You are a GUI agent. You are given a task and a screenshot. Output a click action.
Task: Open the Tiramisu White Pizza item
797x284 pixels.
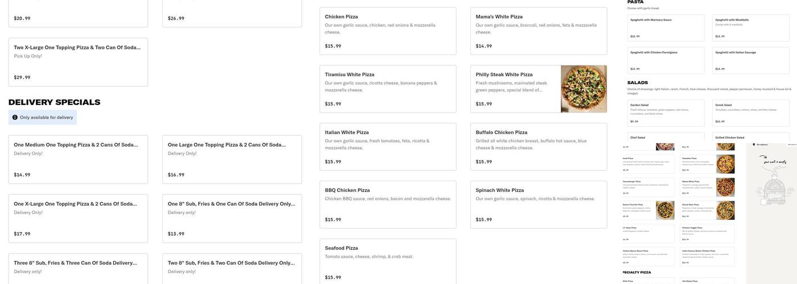point(388,89)
